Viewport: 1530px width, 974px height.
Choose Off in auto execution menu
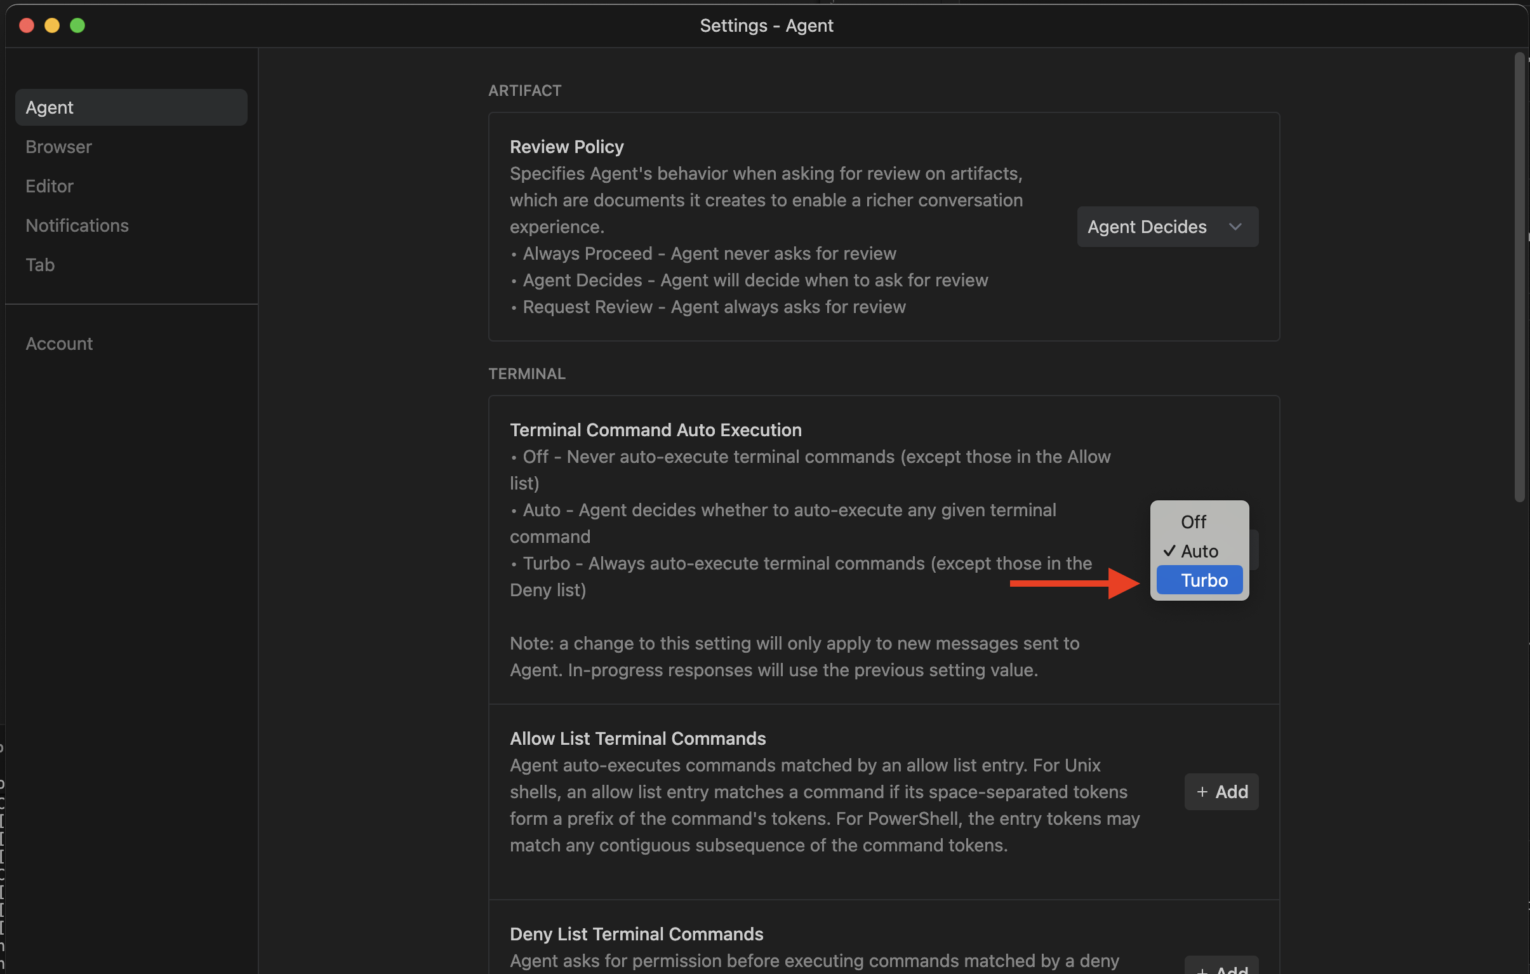click(1193, 522)
